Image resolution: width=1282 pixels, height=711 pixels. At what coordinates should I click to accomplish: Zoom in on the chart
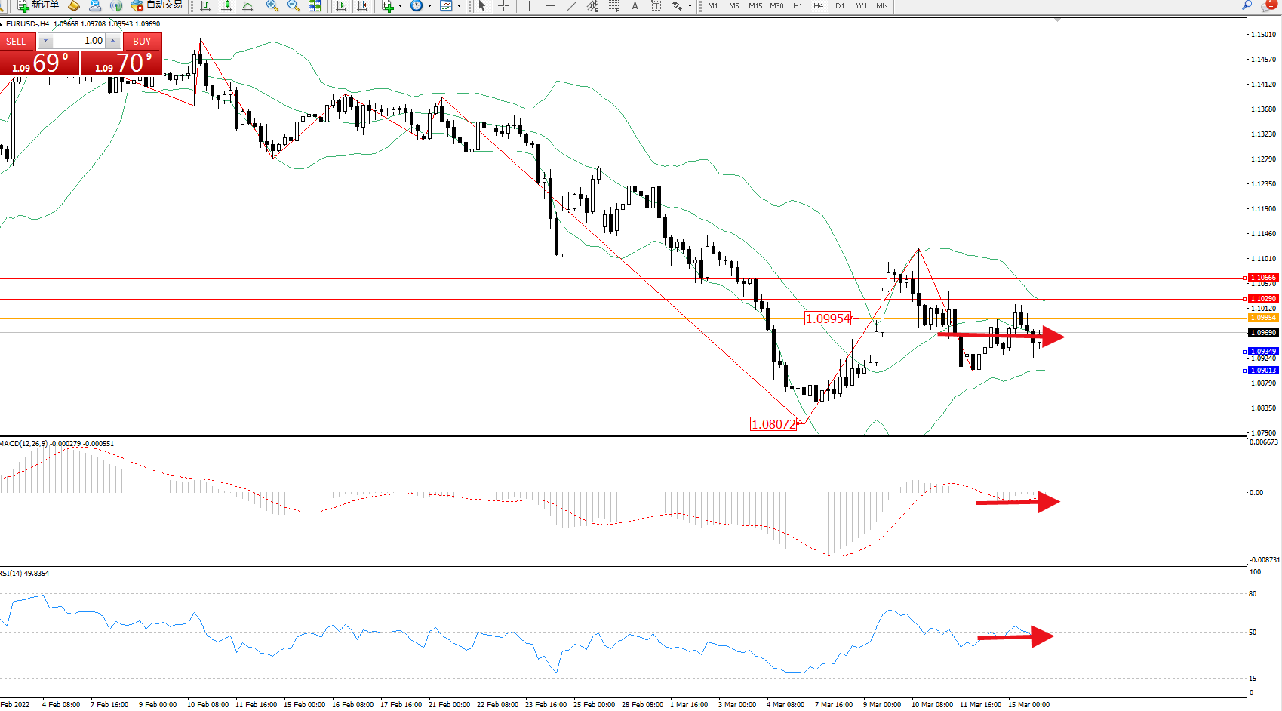(x=272, y=6)
